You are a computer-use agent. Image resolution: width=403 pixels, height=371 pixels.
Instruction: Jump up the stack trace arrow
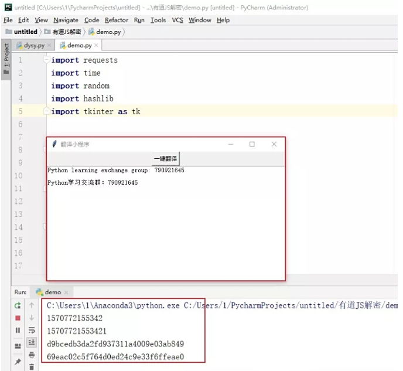(x=32, y=305)
